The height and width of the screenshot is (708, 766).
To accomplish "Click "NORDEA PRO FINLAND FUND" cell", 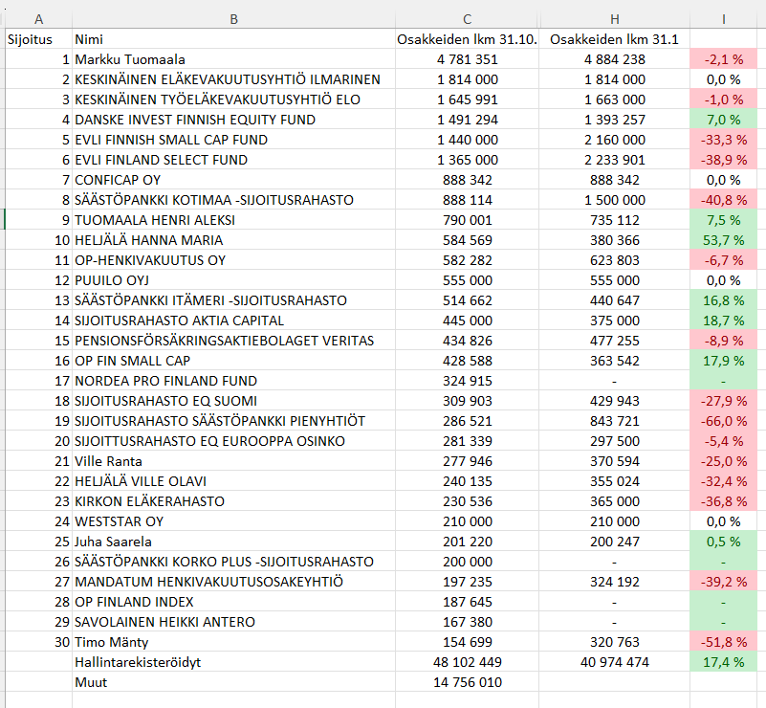I will click(233, 380).
